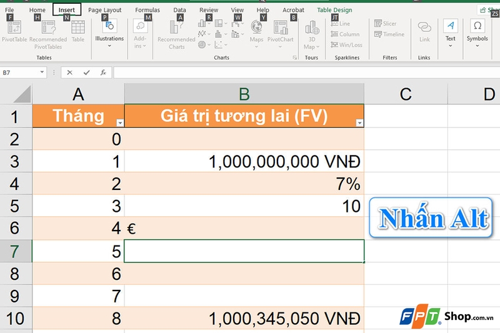Open the 3D Map tool
The width and height of the screenshot is (500, 333).
click(x=312, y=35)
